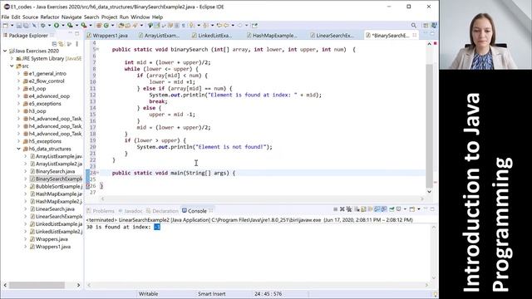This screenshot has width=532, height=299.
Task: Click the External Tools run icon
Action: [x=83, y=26]
